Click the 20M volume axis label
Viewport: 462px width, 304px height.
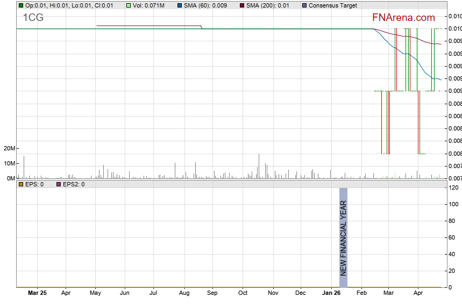pyautogui.click(x=8, y=148)
